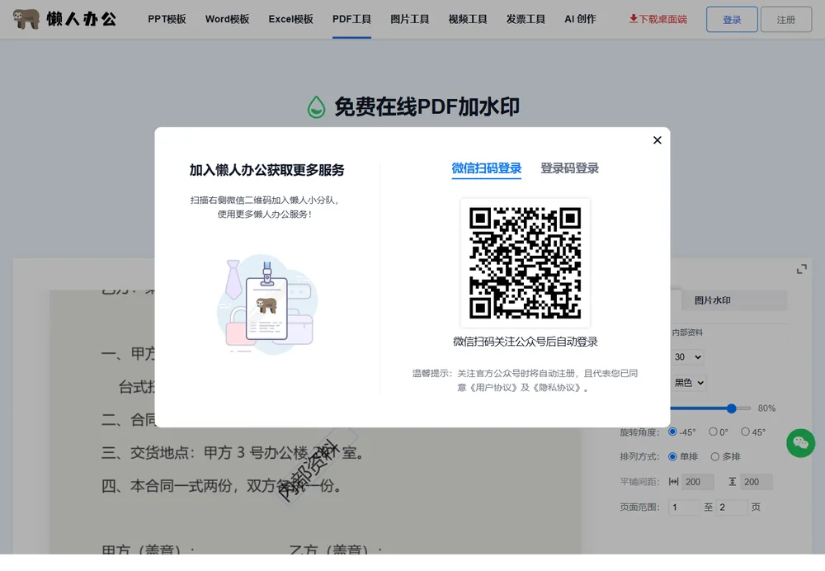Click the water drop icon by the title
Screen dimensions: 825x571
(316, 106)
